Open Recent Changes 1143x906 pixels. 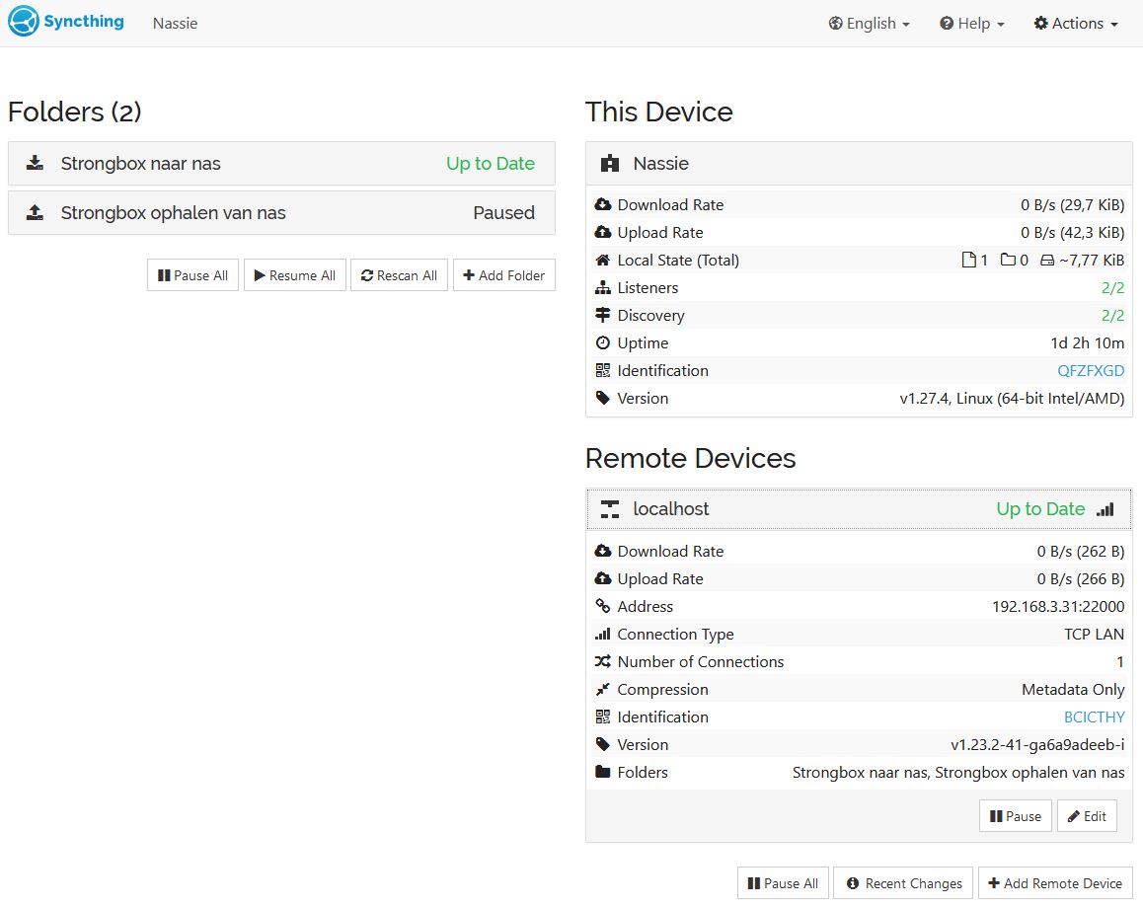pyautogui.click(x=903, y=882)
